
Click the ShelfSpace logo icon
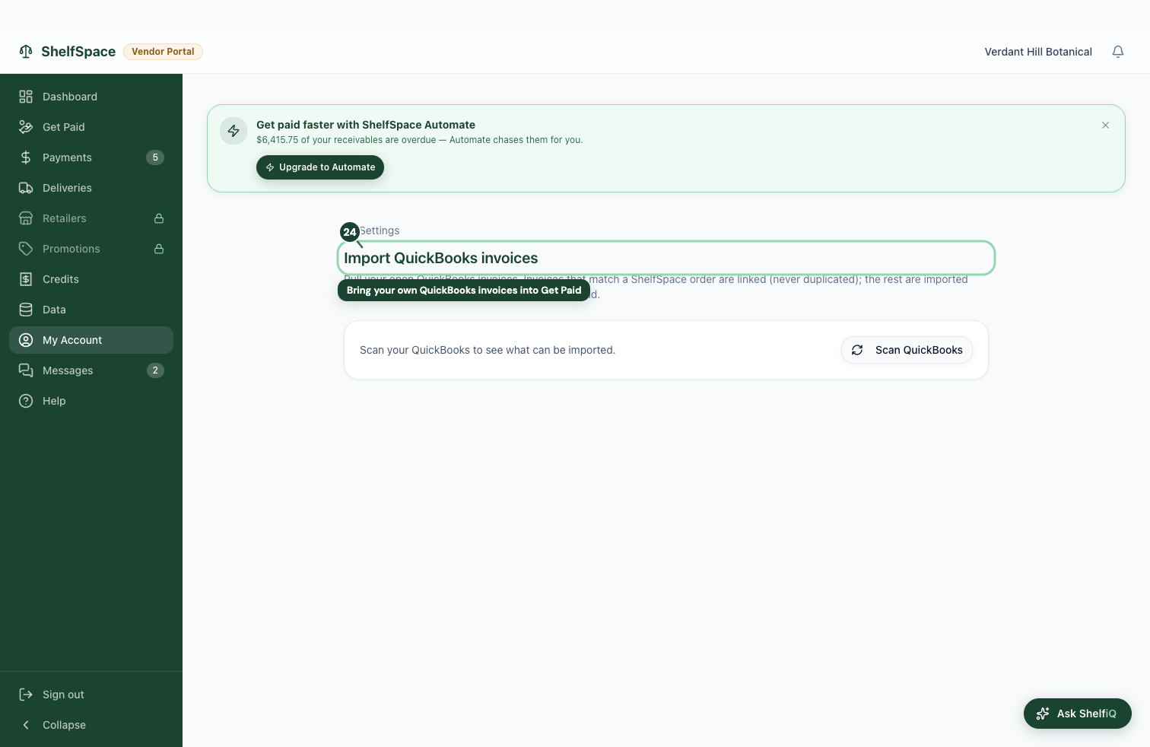tap(26, 51)
